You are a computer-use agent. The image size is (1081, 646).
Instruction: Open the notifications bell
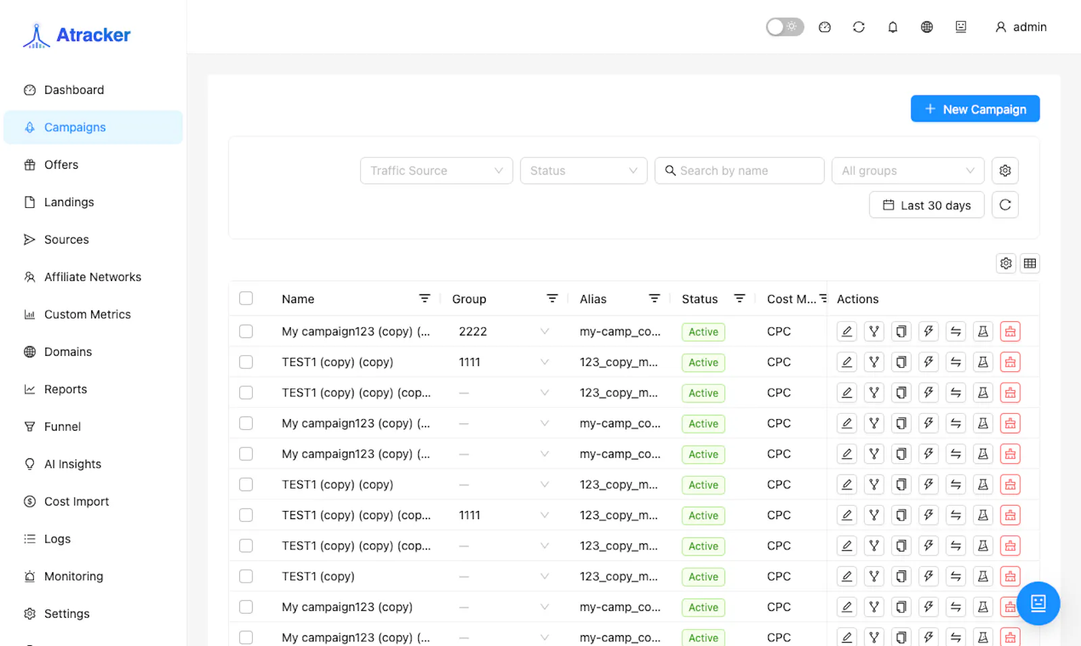(x=893, y=27)
